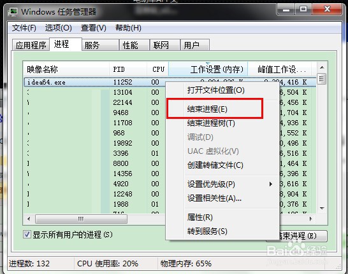Screen dimensions: 348x274
Task: Minimize the Task Manager window
Action: pyautogui.click(x=286, y=10)
